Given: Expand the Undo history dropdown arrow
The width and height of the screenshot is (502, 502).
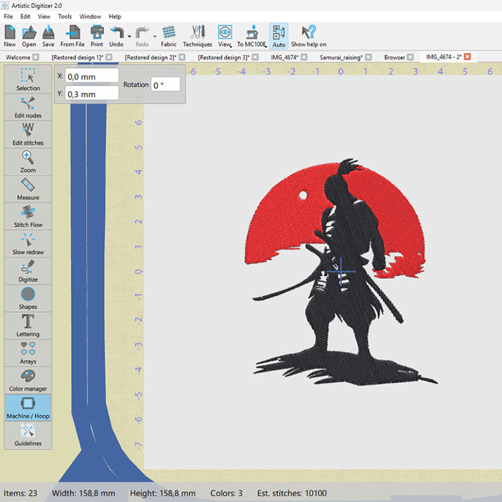Looking at the screenshot, I should point(129,36).
